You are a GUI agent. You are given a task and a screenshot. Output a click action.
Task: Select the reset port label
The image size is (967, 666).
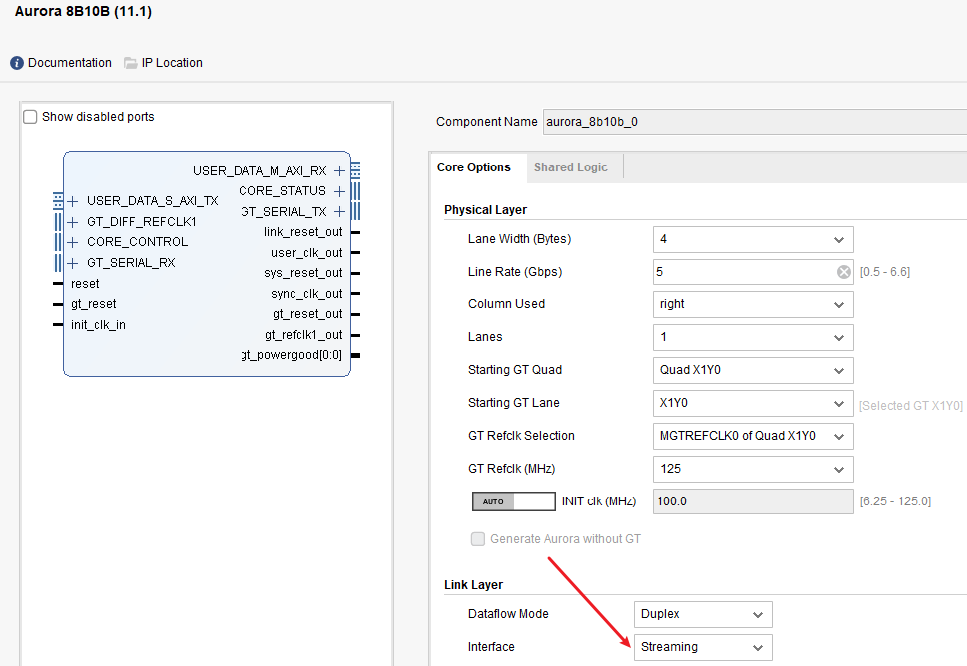(85, 284)
